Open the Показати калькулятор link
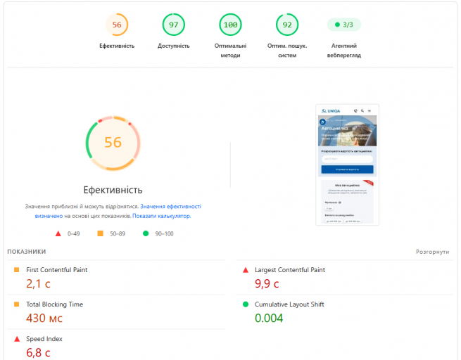This screenshot has width=461, height=360. click(161, 216)
